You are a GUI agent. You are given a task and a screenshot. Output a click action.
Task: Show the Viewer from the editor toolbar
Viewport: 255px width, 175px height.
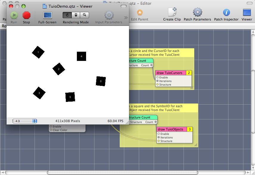point(247,12)
